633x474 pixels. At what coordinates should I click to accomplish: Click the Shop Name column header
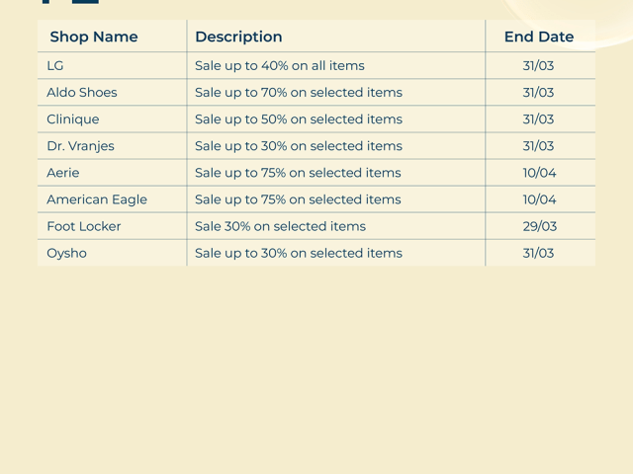pyautogui.click(x=94, y=37)
